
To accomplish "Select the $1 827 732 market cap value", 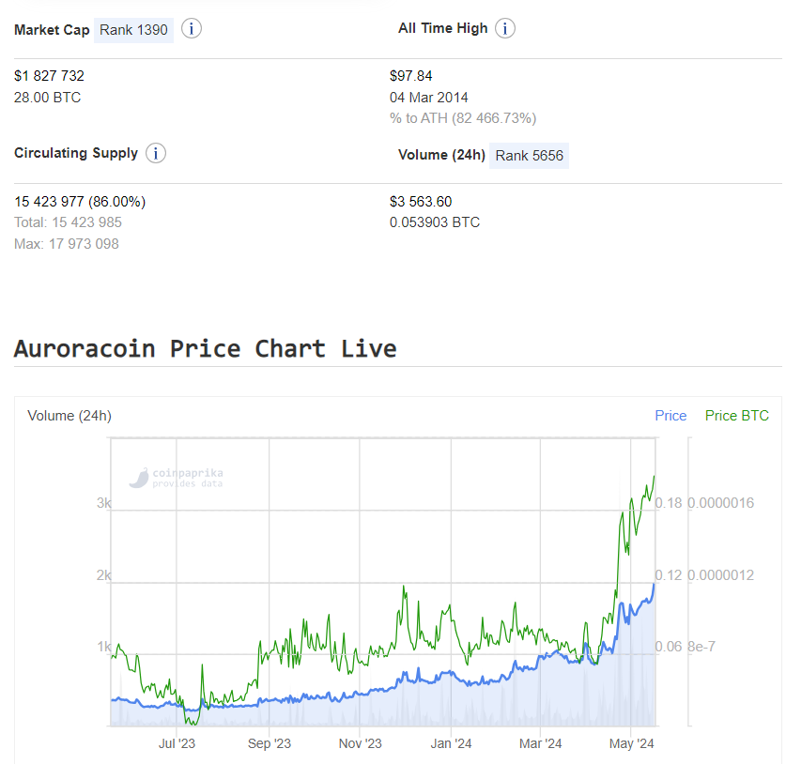I will tap(49, 76).
